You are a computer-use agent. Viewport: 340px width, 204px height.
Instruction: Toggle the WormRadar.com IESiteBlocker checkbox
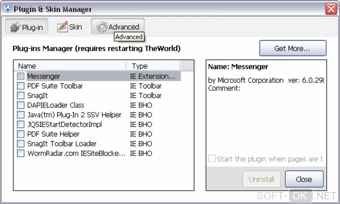pyautogui.click(x=21, y=153)
